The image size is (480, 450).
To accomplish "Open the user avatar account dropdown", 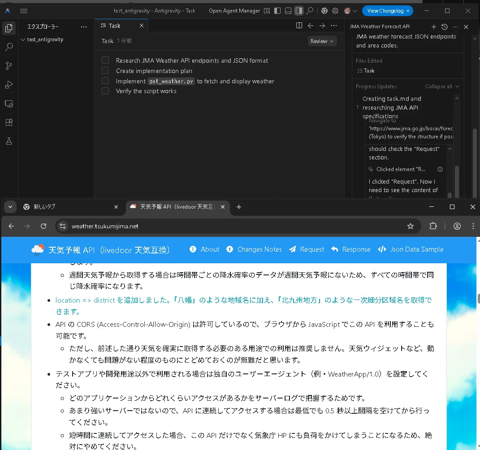I will point(350,11).
